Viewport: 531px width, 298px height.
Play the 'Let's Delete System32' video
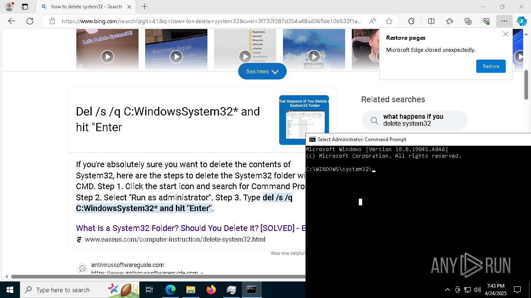click(107, 56)
